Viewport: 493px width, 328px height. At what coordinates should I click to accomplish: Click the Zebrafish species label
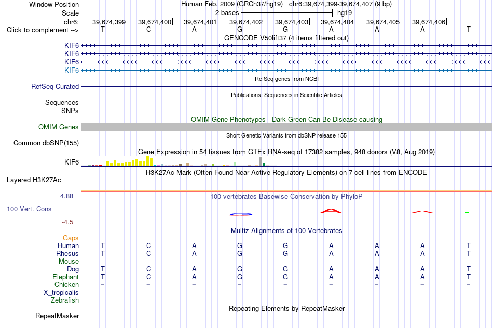pos(65,300)
